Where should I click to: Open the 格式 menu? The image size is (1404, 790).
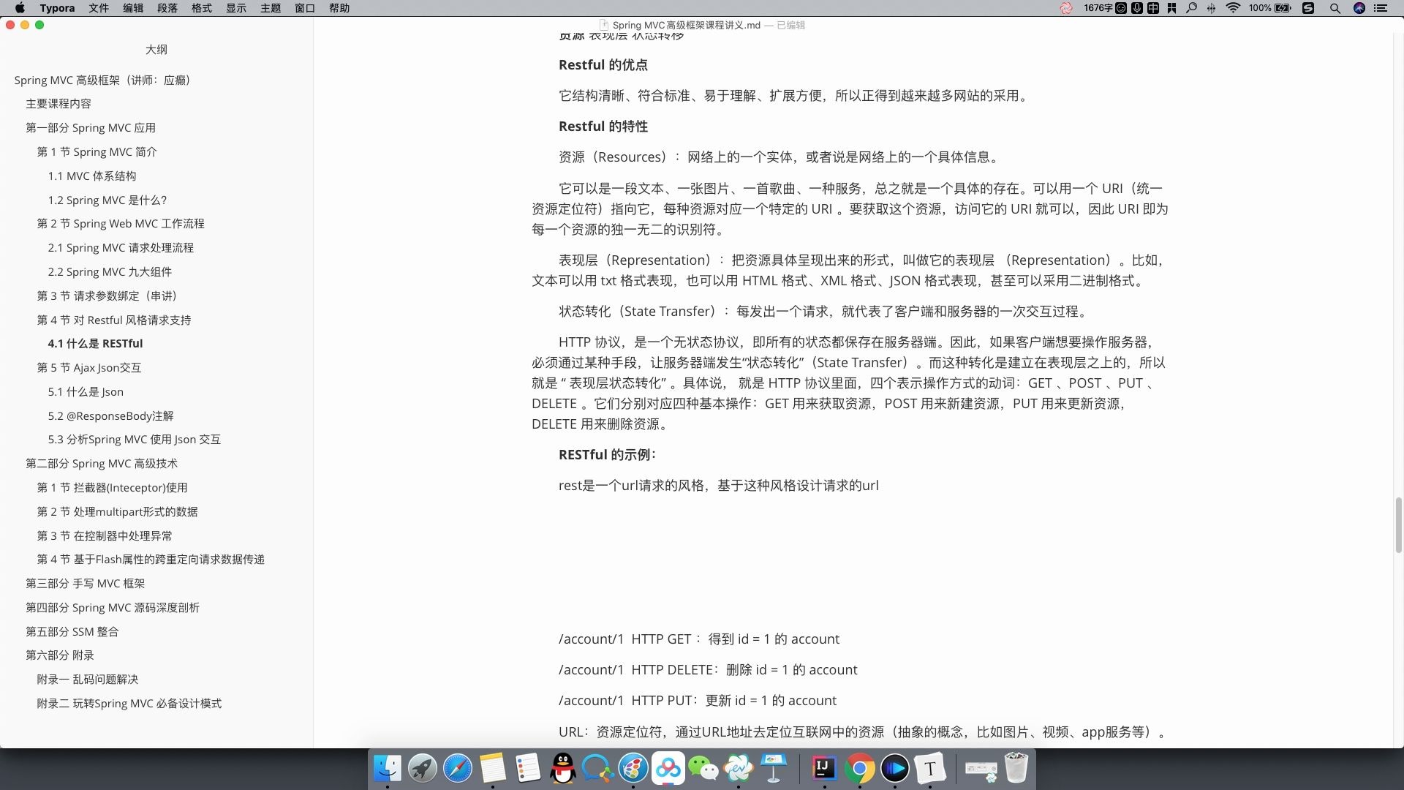[x=202, y=8]
